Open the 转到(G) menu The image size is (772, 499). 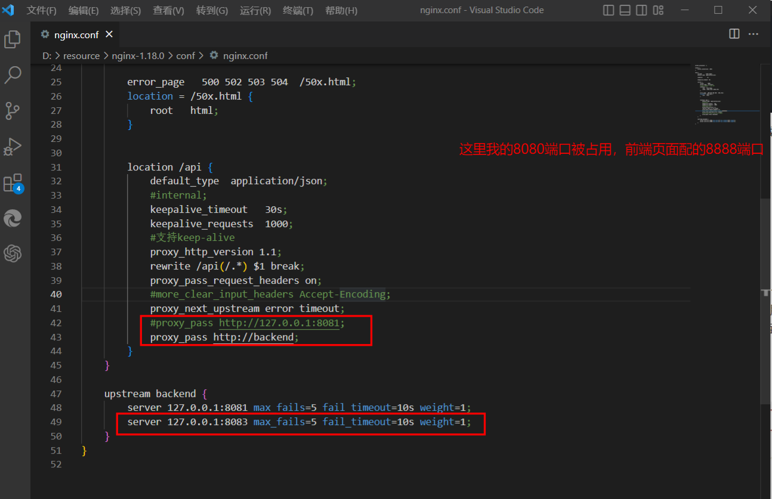[212, 11]
